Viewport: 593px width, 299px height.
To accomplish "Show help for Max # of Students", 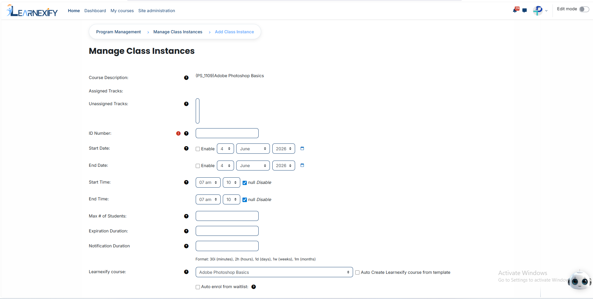I will 186,216.
